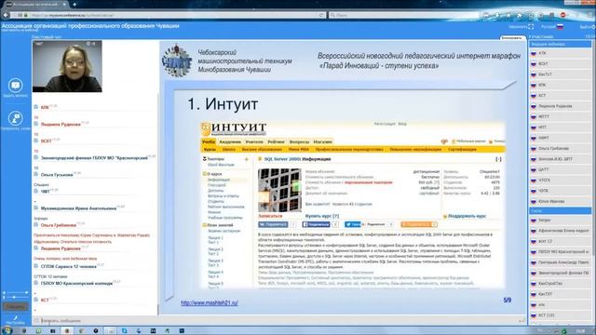The image size is (596, 335).
Task: Click chat author 'ГБПОУ МО Красногорский колледж'
Action: 76,283
